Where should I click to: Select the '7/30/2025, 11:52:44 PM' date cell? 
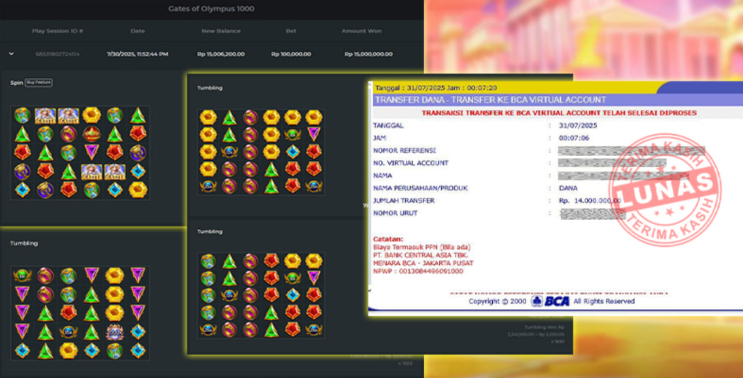[138, 54]
